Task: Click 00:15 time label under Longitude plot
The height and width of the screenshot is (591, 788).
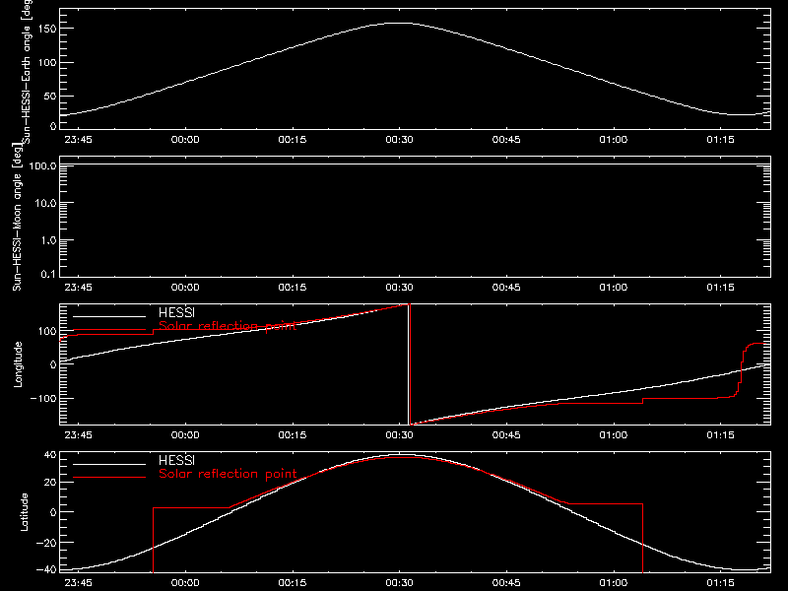Action: [293, 435]
